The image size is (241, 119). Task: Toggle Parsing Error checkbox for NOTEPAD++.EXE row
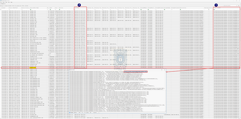(x=209, y=35)
